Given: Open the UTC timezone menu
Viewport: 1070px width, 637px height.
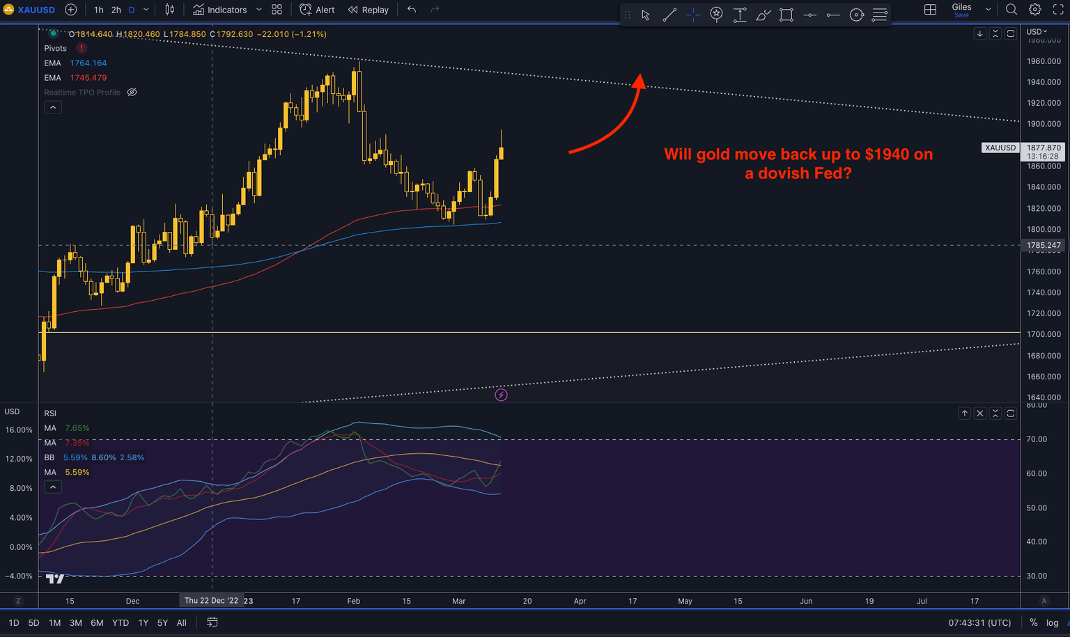Looking at the screenshot, I should [979, 622].
